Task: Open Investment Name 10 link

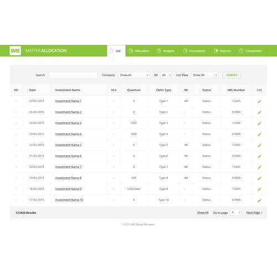Action: click(69, 200)
